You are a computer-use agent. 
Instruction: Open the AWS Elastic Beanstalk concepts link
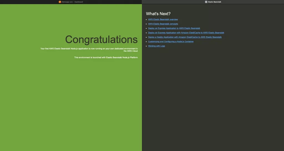(x=163, y=24)
